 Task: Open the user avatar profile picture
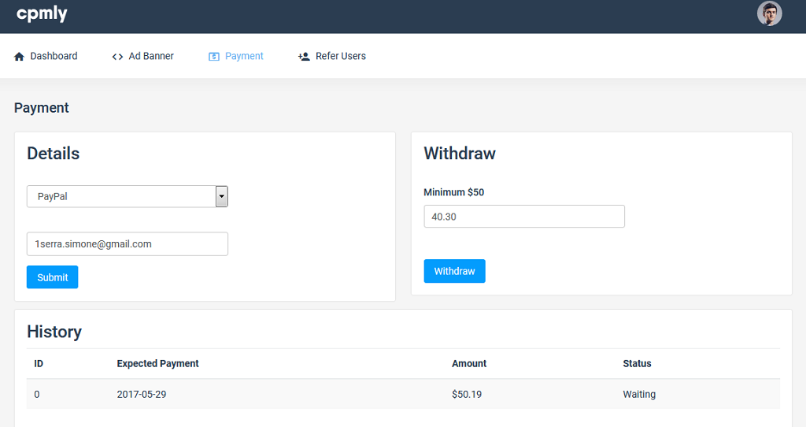tap(769, 13)
